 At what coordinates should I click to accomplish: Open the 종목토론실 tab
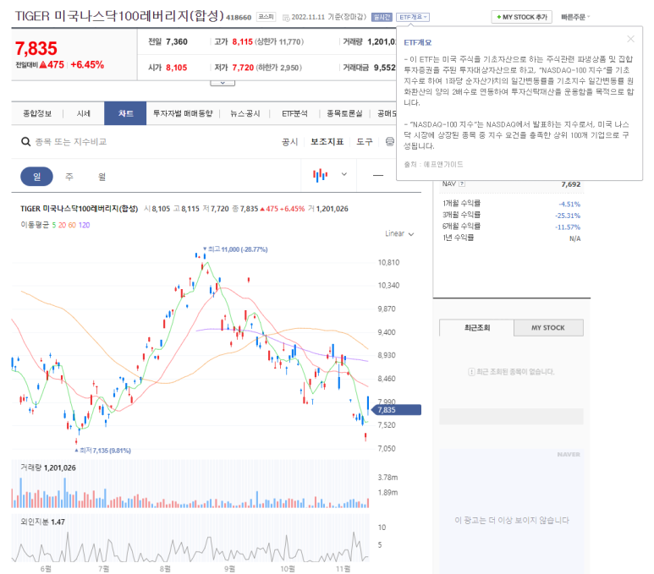click(344, 113)
